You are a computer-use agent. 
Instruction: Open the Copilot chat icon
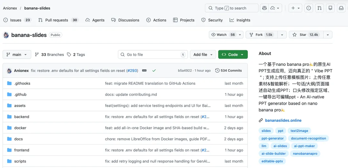265,8
